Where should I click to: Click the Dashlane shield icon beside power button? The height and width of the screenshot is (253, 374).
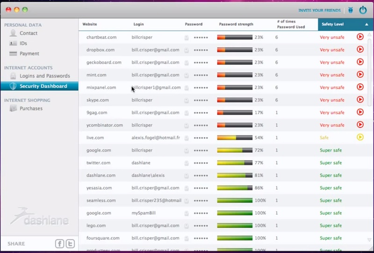click(x=350, y=10)
